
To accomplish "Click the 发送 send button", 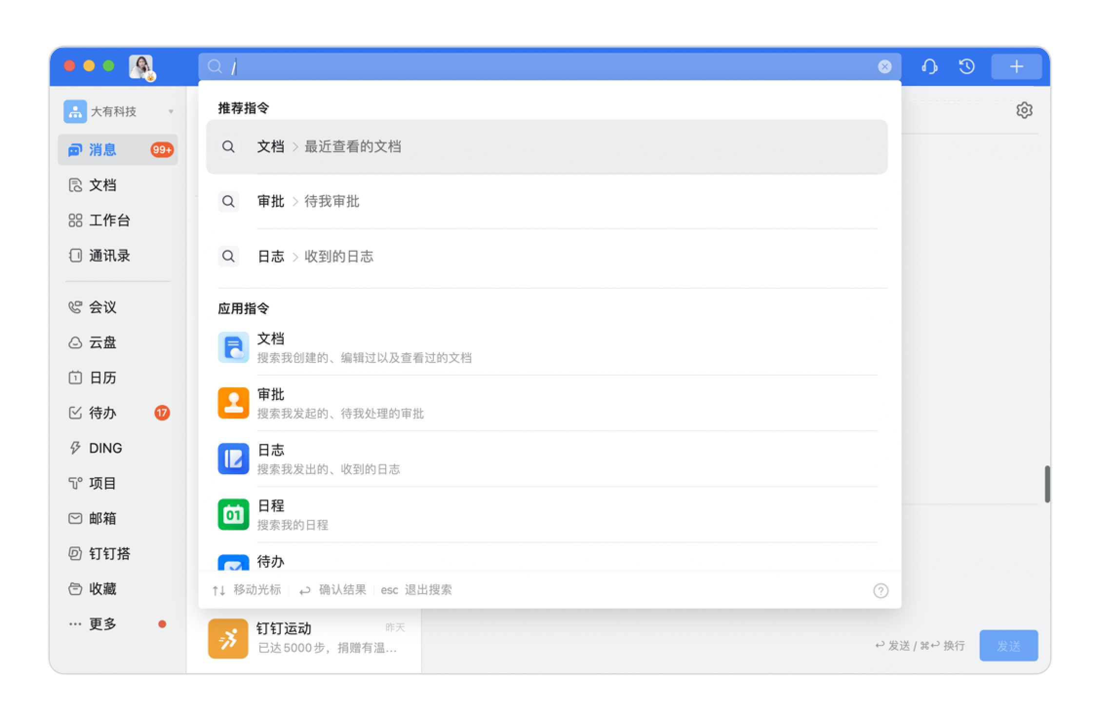I will click(x=1008, y=646).
